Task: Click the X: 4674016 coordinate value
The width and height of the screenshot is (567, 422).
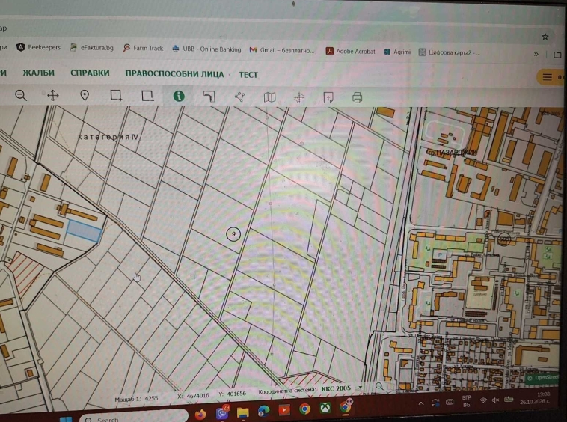Action: click(193, 396)
